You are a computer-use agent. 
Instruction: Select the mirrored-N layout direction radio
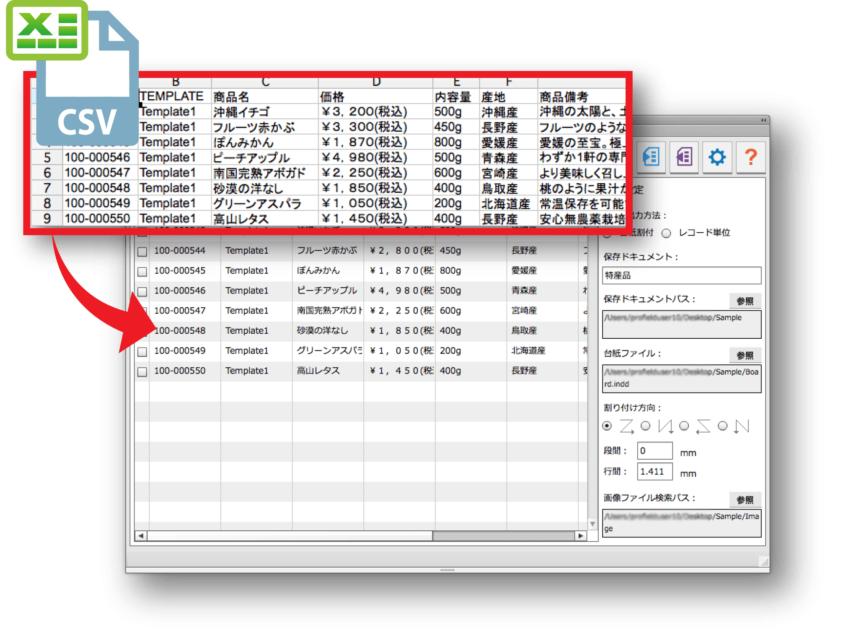[646, 426]
